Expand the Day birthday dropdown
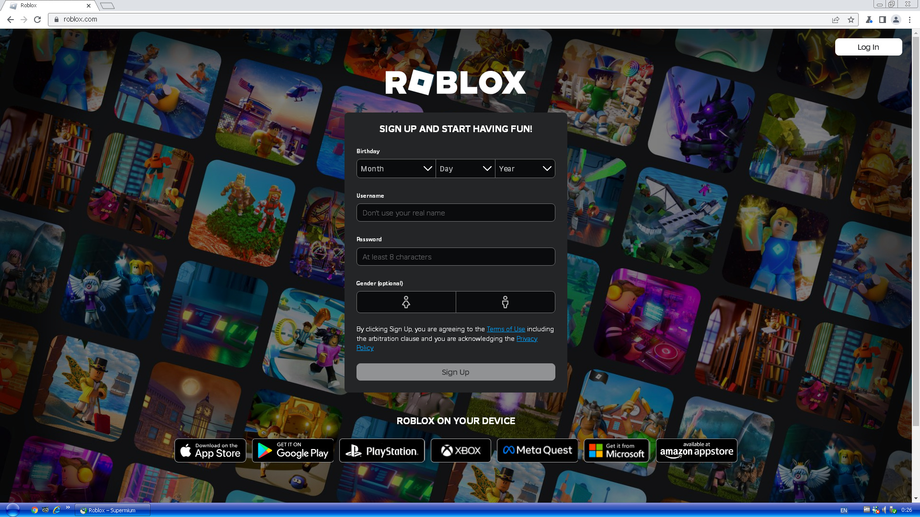 [465, 169]
